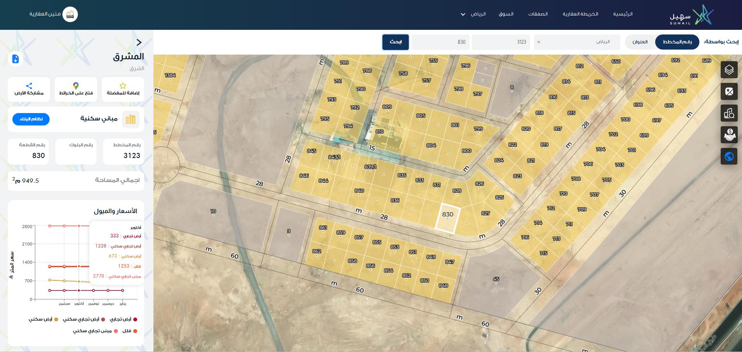This screenshot has width=742, height=352.
Task: Open the map layers tool
Action: pos(729,70)
